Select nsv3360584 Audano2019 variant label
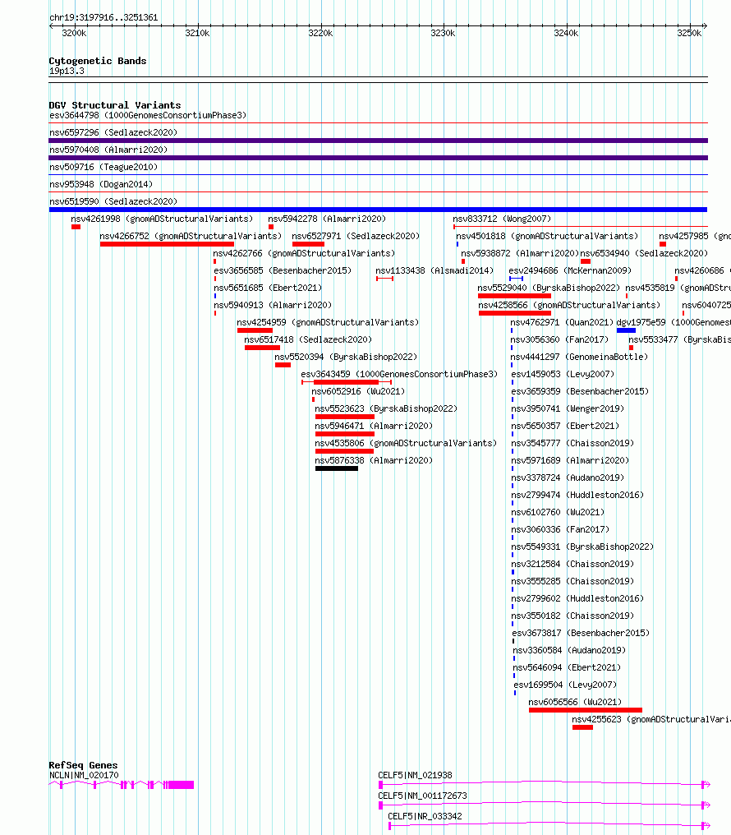The width and height of the screenshot is (731, 835). coord(569,650)
